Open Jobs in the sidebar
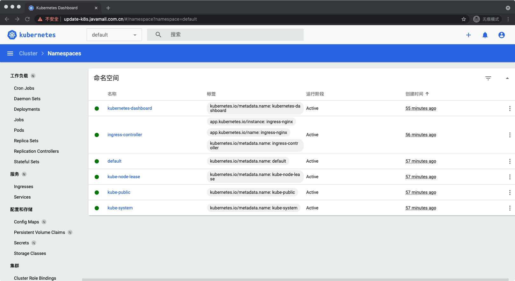The height and width of the screenshot is (281, 515). click(x=19, y=120)
